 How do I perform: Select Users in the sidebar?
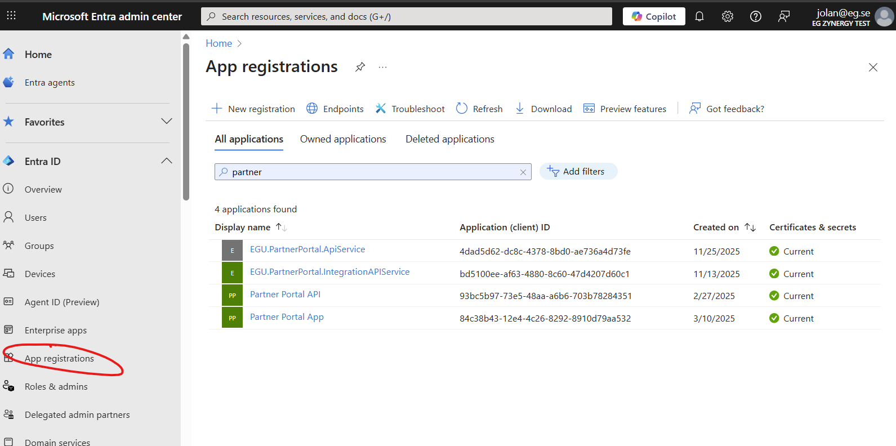35,217
